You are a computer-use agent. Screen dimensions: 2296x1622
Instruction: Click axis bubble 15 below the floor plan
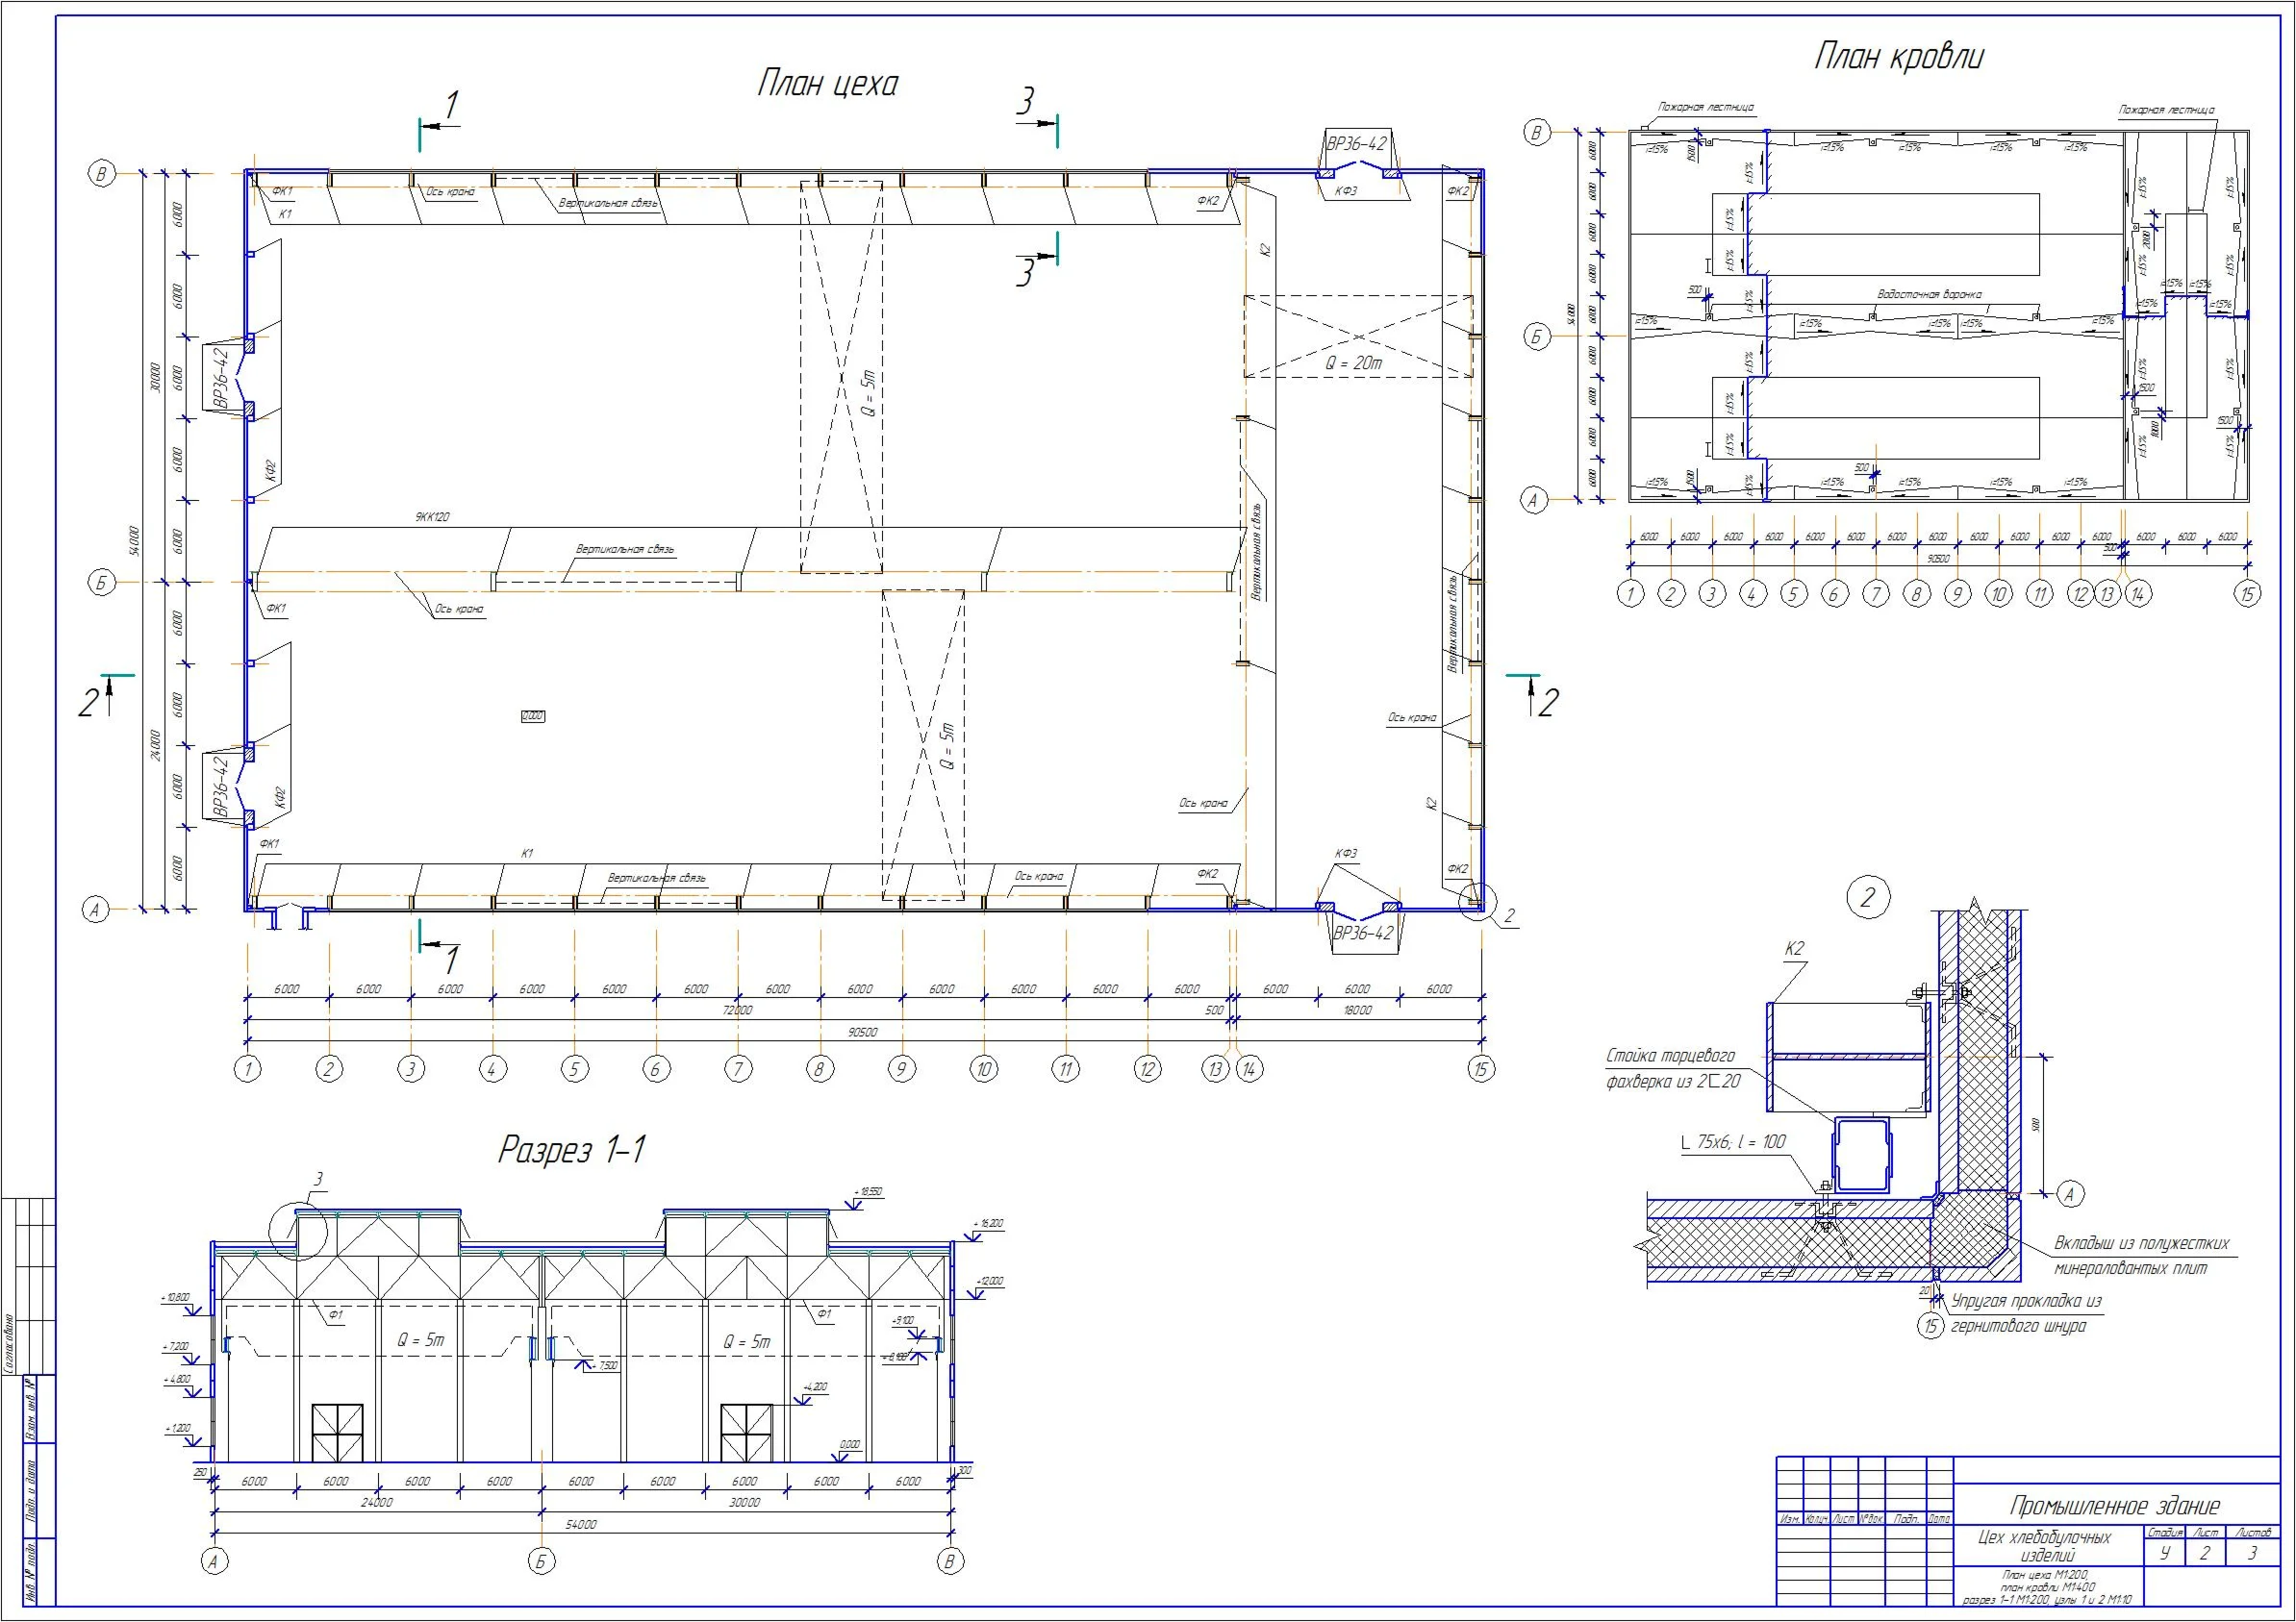click(1481, 1069)
